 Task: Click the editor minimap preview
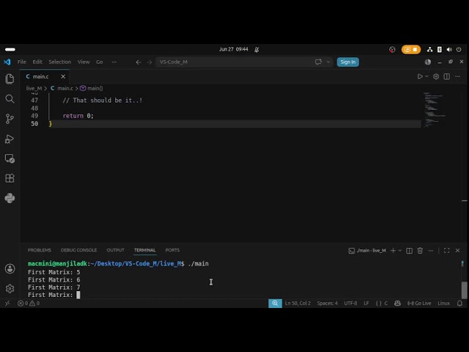tap(435, 109)
